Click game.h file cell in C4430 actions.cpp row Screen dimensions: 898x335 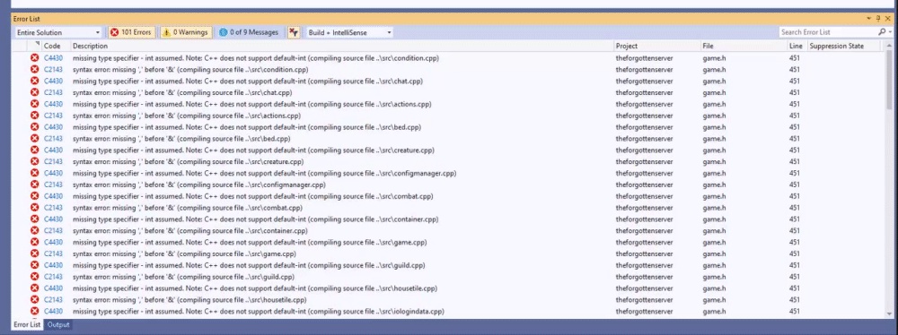[714, 104]
